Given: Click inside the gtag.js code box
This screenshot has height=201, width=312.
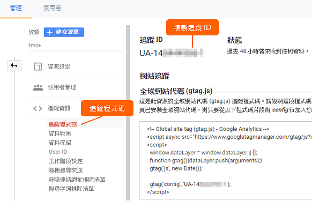Looking at the screenshot, I should [x=226, y=160].
